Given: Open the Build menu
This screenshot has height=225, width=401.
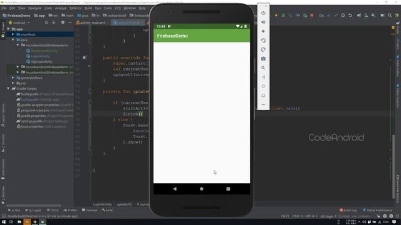Looking at the screenshot, I should pos(88,8).
